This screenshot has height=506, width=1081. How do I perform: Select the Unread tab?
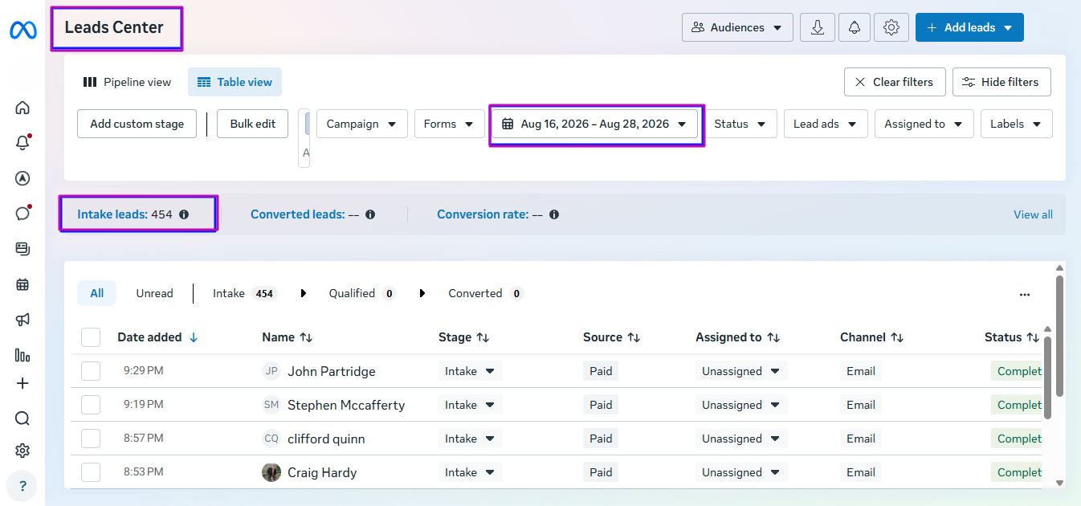[154, 293]
